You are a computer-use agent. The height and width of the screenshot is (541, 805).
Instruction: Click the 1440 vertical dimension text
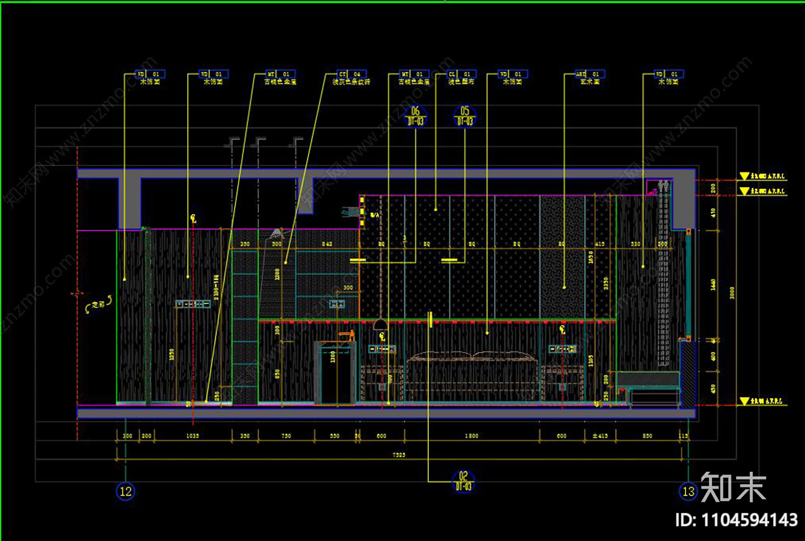[713, 285]
